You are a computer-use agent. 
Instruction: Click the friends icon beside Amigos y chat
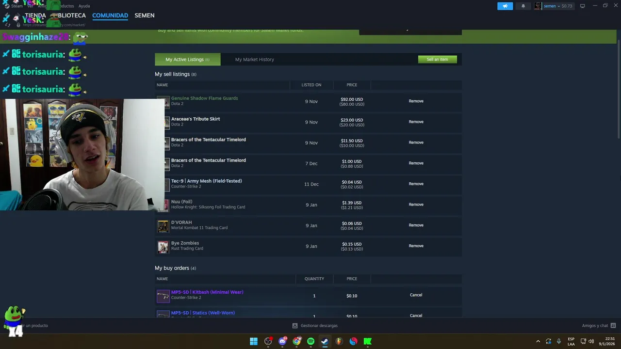(613, 326)
